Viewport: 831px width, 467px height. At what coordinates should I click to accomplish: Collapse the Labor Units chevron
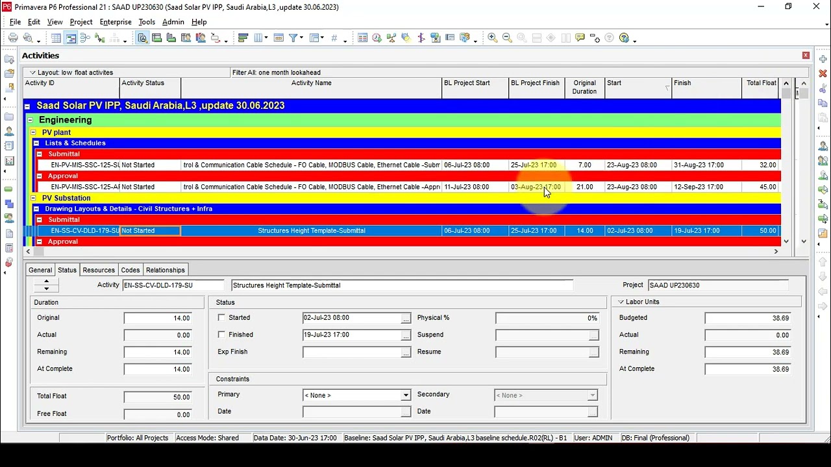point(621,302)
